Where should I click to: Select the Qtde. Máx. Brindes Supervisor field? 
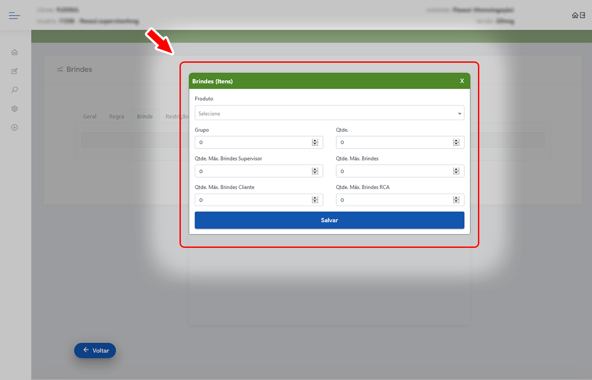click(x=258, y=171)
